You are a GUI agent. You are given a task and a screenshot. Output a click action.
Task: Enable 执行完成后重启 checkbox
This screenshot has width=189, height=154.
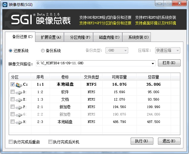[x=11, y=142]
